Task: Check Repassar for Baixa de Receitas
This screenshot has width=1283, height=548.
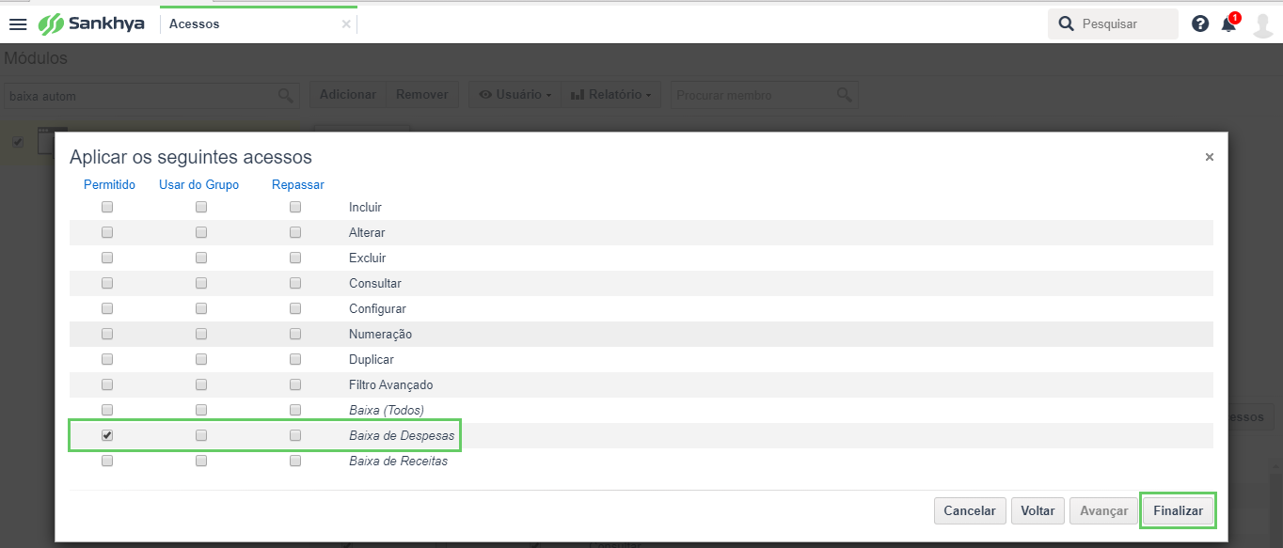Action: tap(295, 462)
